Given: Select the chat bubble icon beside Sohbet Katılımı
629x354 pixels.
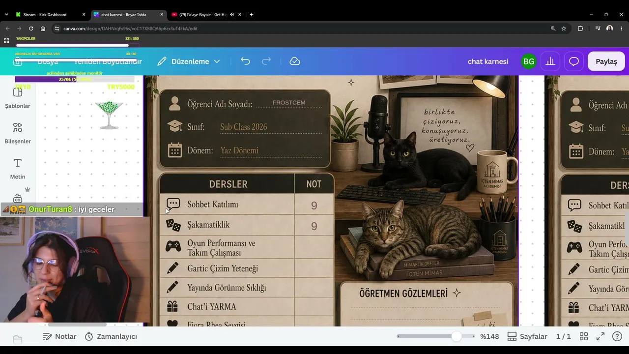Looking at the screenshot, I should pyautogui.click(x=173, y=204).
